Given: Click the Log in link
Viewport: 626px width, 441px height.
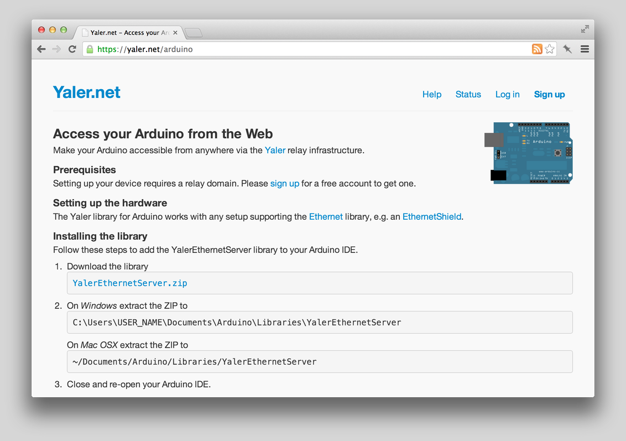Looking at the screenshot, I should (508, 94).
